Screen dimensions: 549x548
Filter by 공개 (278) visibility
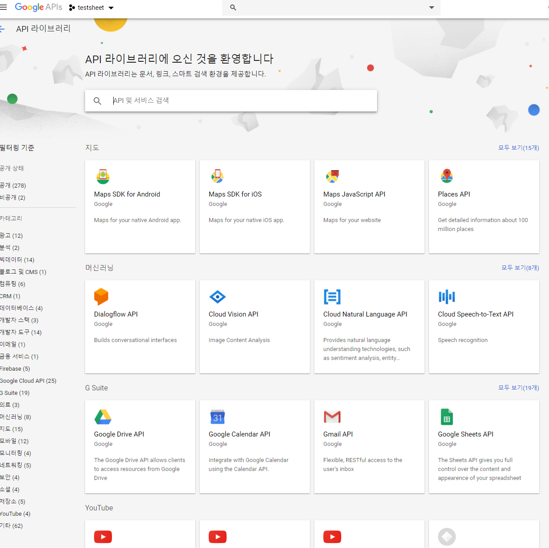pyautogui.click(x=13, y=185)
